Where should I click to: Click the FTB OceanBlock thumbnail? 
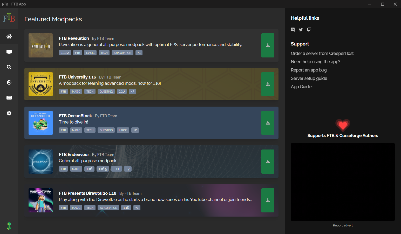pos(40,123)
